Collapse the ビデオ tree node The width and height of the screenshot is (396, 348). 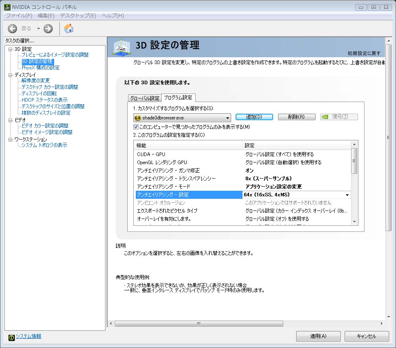tap(11, 120)
